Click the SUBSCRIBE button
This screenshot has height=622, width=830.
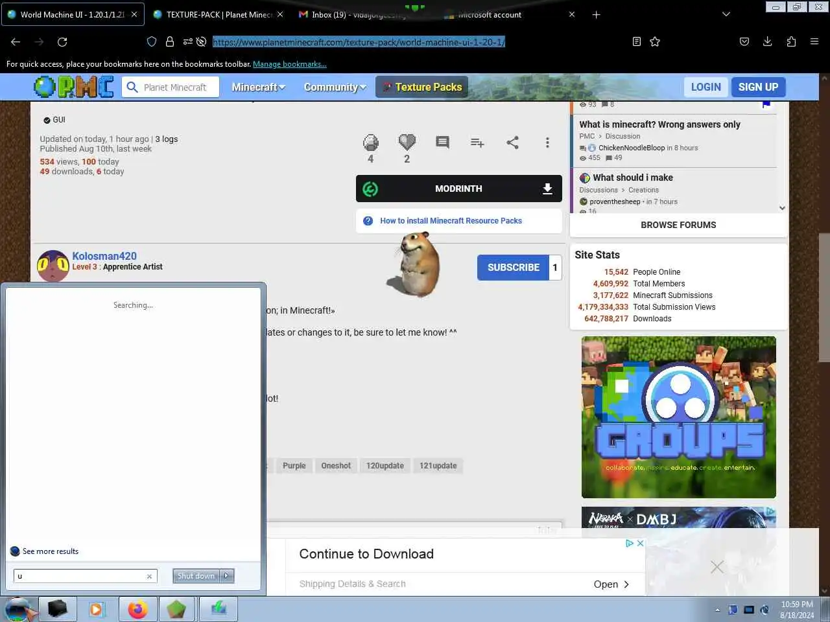click(513, 267)
